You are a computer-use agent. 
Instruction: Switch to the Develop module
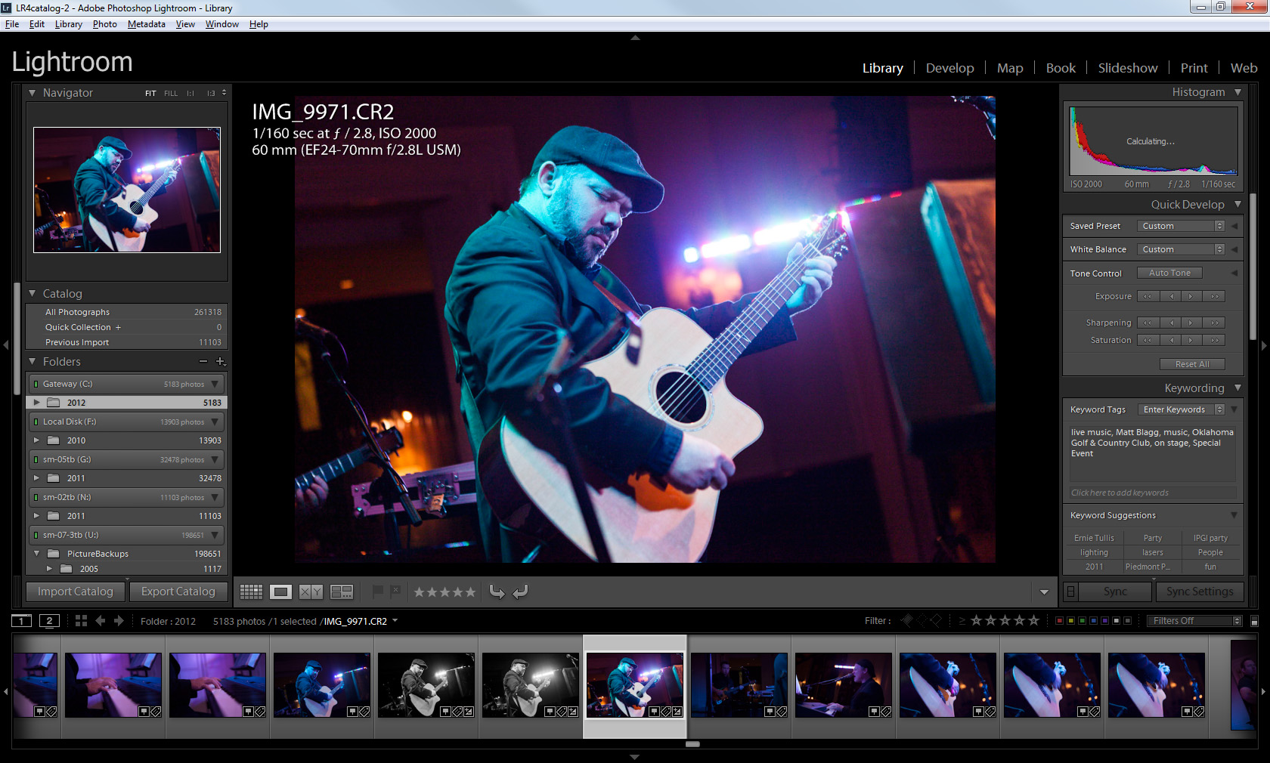(949, 68)
